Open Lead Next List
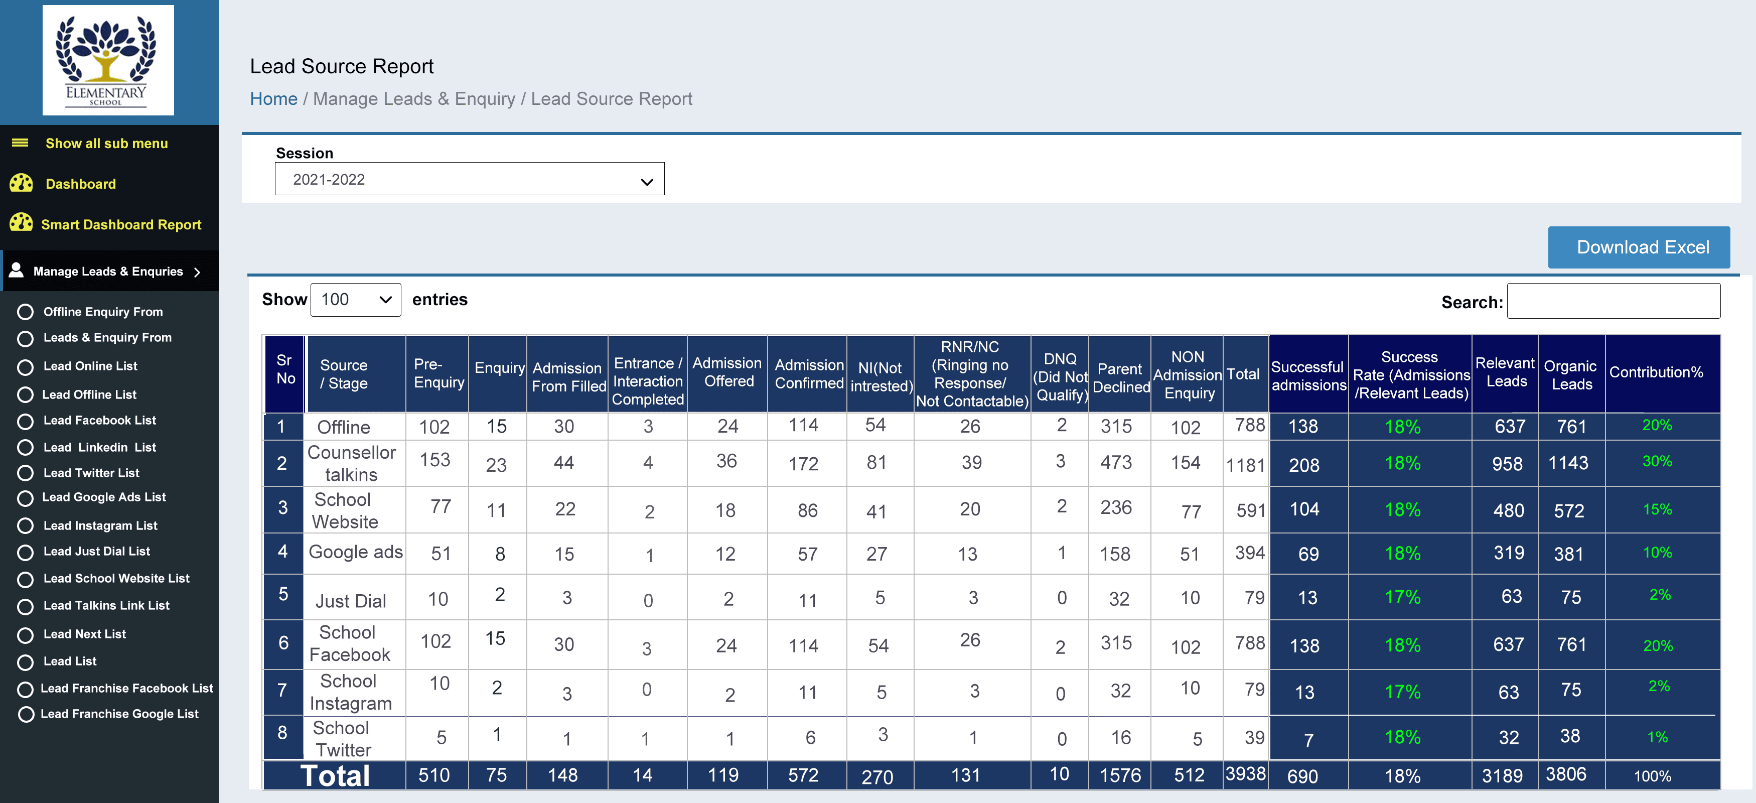The height and width of the screenshot is (803, 1756). point(84,634)
